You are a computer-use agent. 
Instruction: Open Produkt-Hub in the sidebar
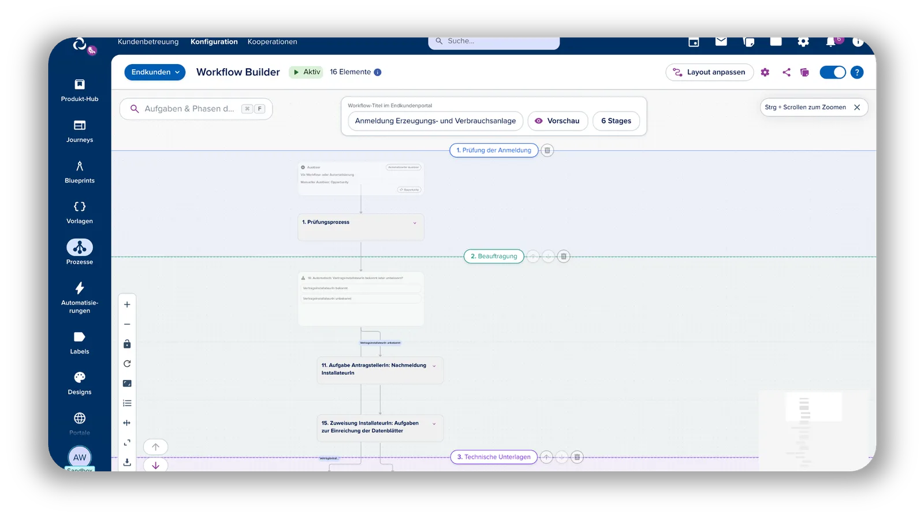80,91
